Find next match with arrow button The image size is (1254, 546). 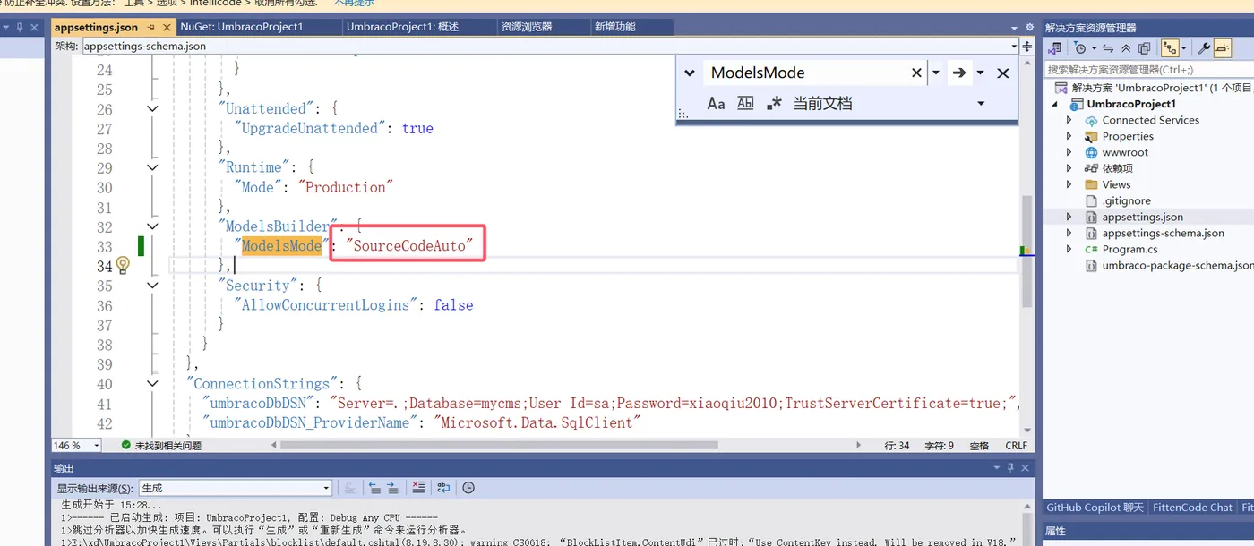(x=959, y=73)
